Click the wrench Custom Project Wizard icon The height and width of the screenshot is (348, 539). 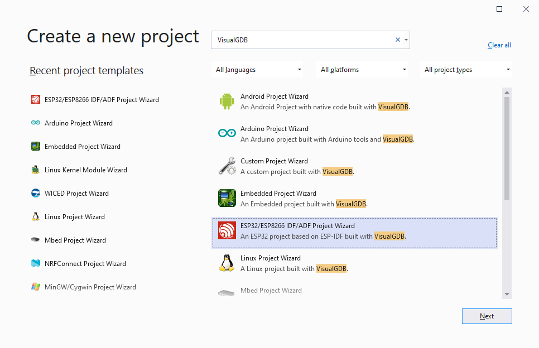(227, 166)
